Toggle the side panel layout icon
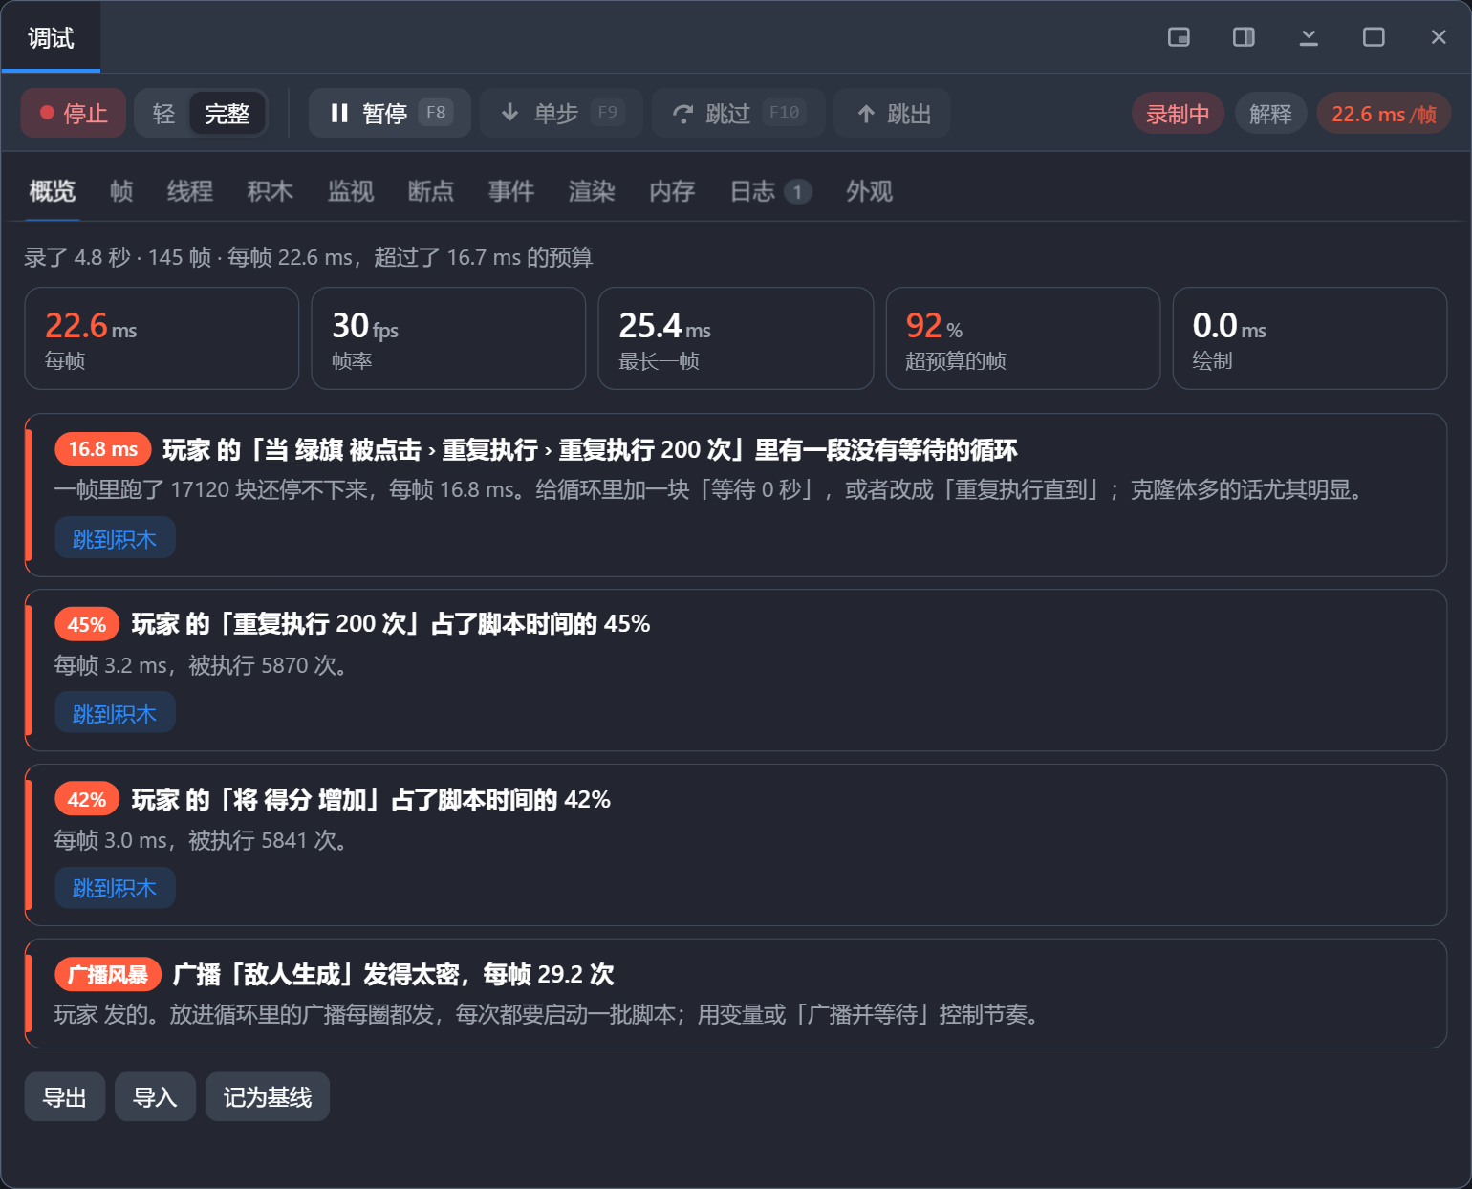 click(1244, 37)
